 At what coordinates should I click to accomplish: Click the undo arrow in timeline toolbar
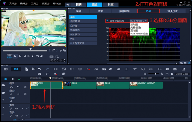[40, 69]
